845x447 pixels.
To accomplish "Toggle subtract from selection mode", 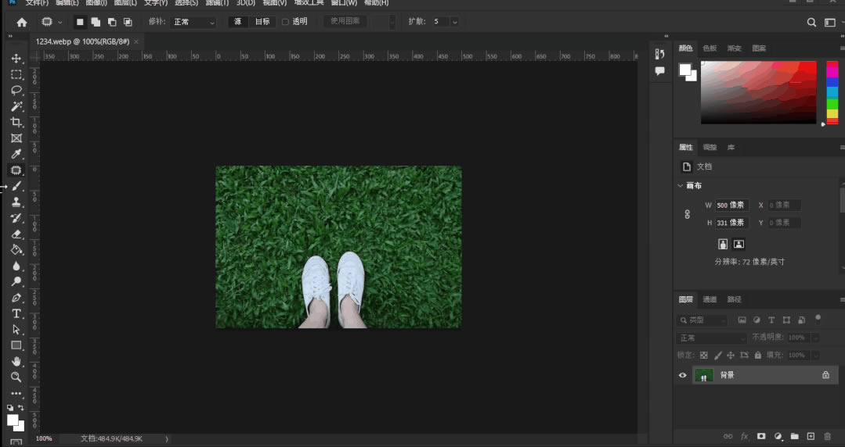I will point(111,22).
